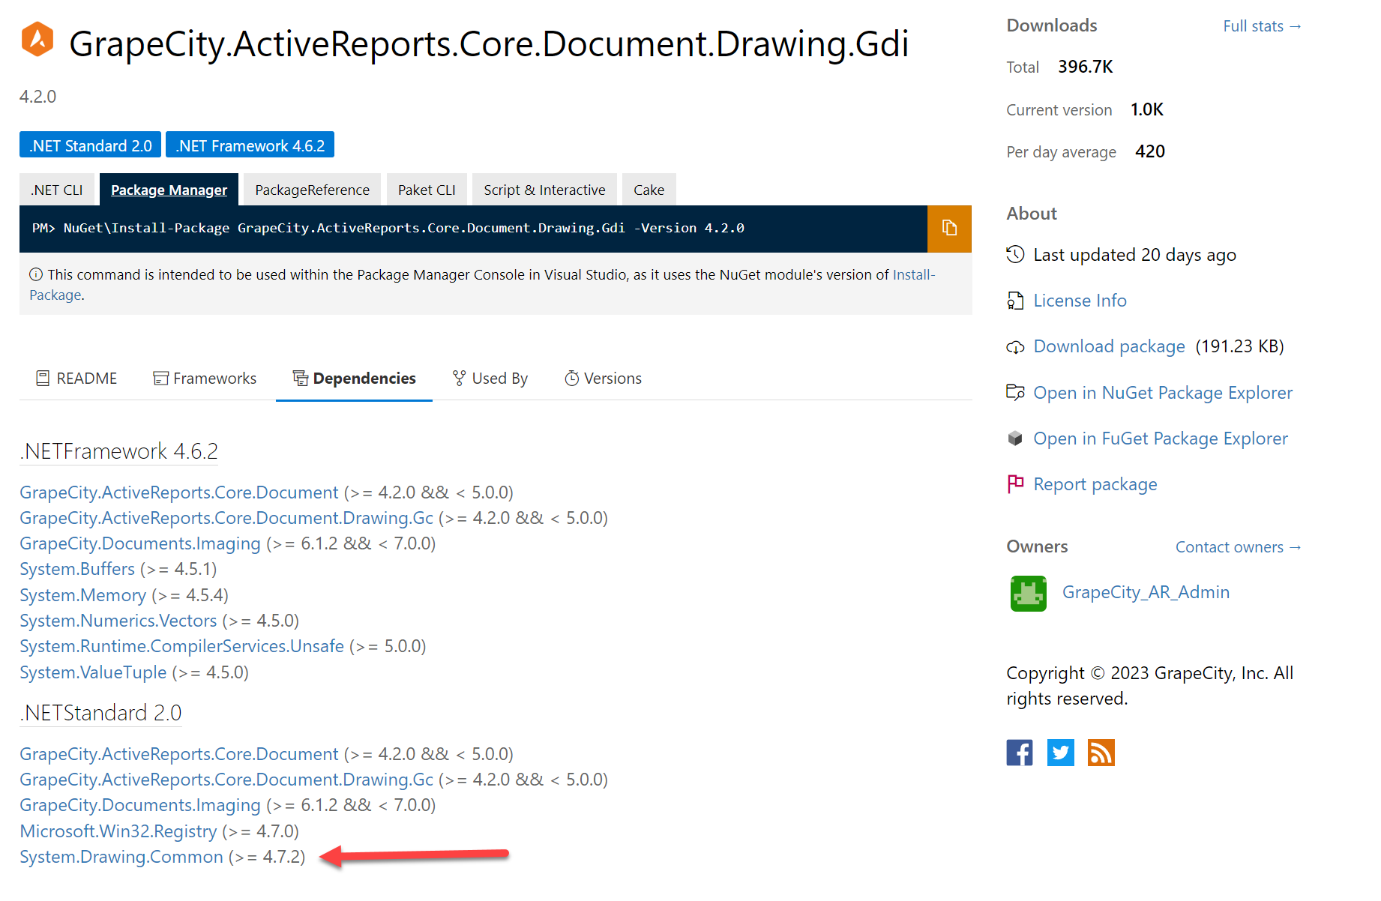Open the Drawing.Gc link under .NETStandard 2.0
This screenshot has height=901, width=1381.
[x=226, y=780]
